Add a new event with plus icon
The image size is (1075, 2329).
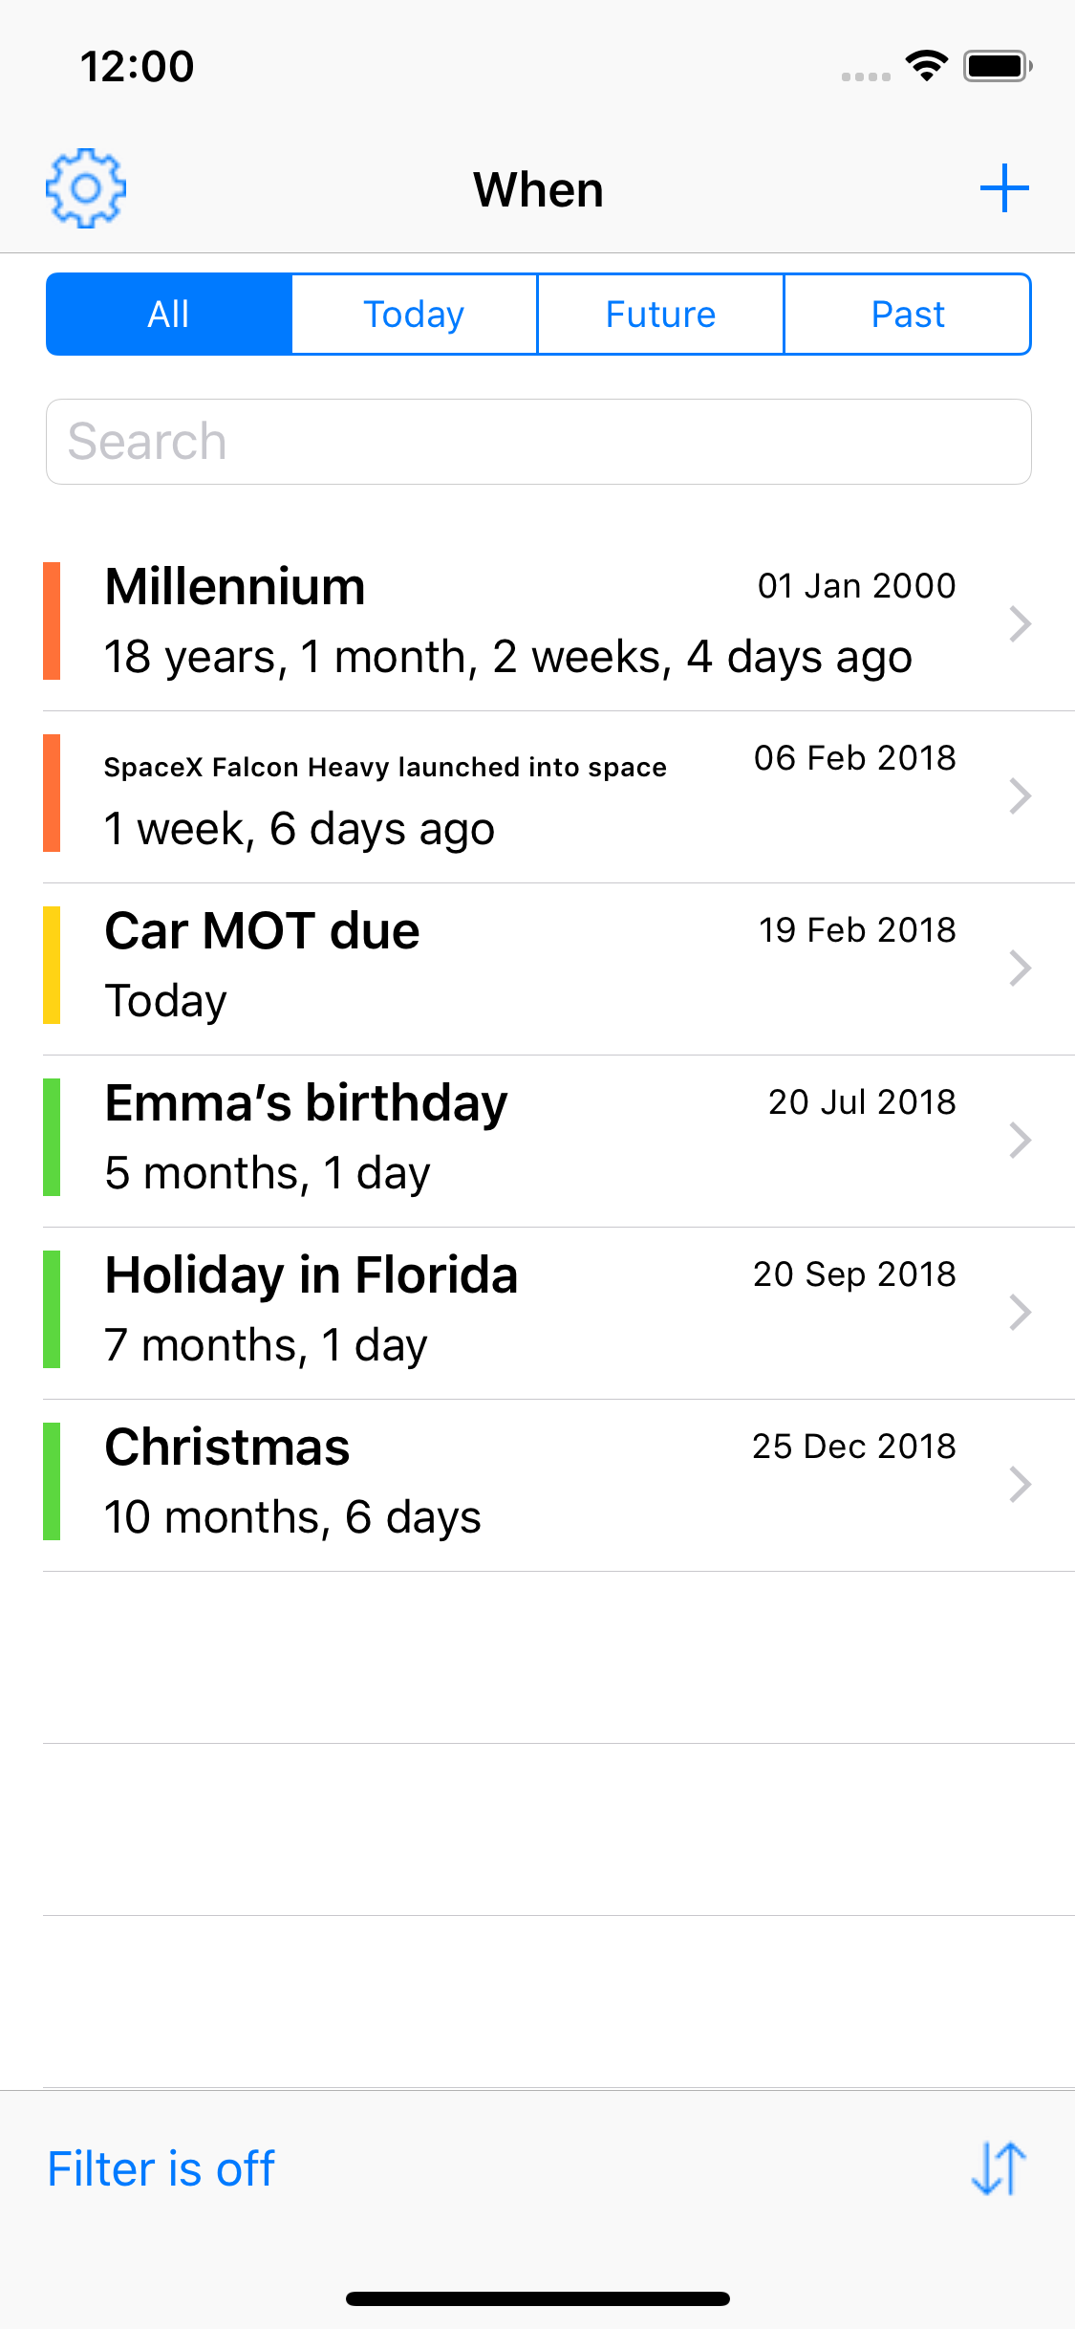[1004, 188]
